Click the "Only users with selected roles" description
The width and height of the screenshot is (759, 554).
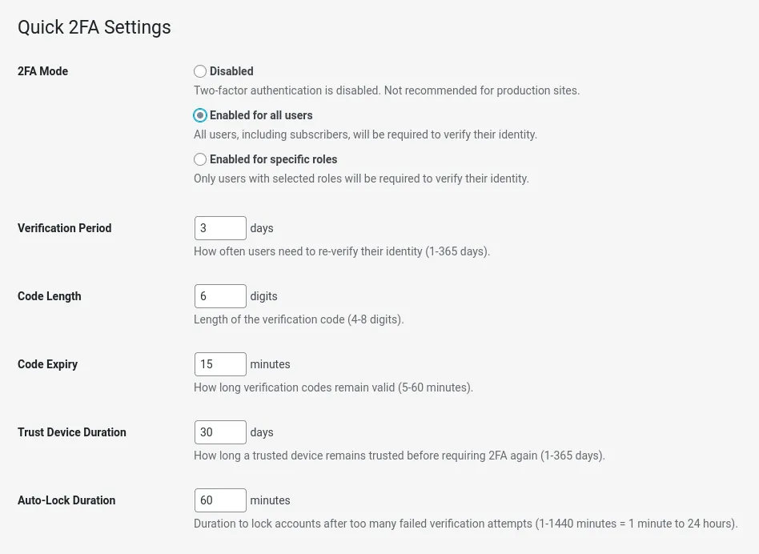361,179
